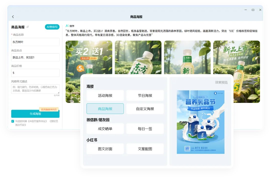Go back with the left arrow icon
Image resolution: width=270 pixels, height=177 pixels.
(13, 17)
